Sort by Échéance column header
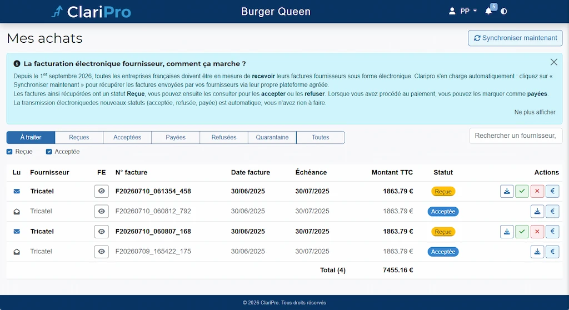 tap(311, 172)
